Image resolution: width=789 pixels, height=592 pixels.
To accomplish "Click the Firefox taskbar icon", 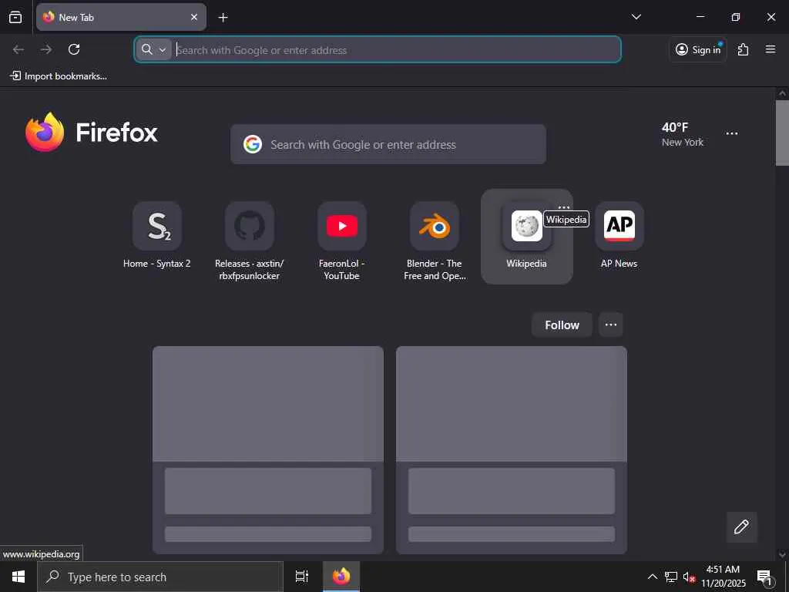I will [x=341, y=577].
